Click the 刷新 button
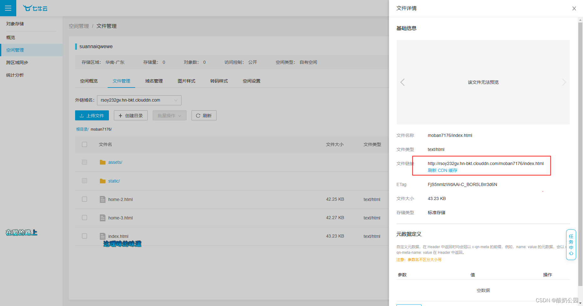Viewport: 583px width, 306px height. pyautogui.click(x=204, y=116)
